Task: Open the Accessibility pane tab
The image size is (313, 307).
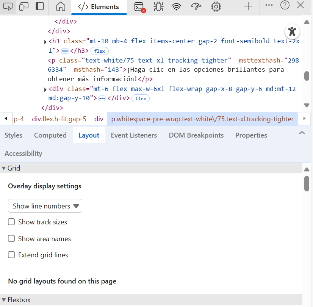Action: point(23,153)
